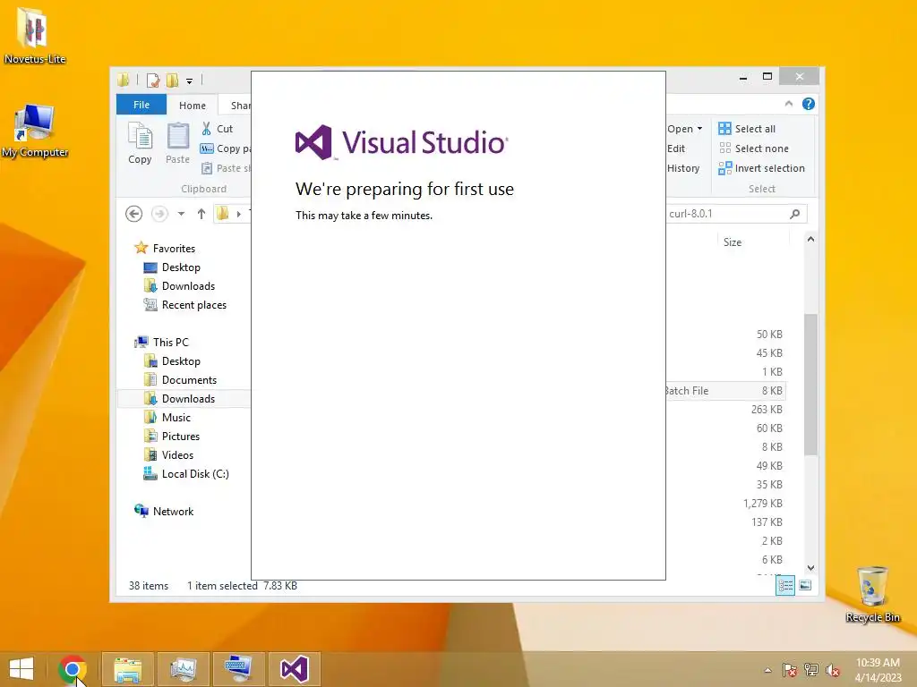Viewport: 917px width, 687px height.
Task: Click Invert selection in ribbon
Action: [x=761, y=168]
